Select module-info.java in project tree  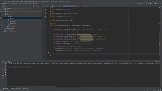point(11,27)
